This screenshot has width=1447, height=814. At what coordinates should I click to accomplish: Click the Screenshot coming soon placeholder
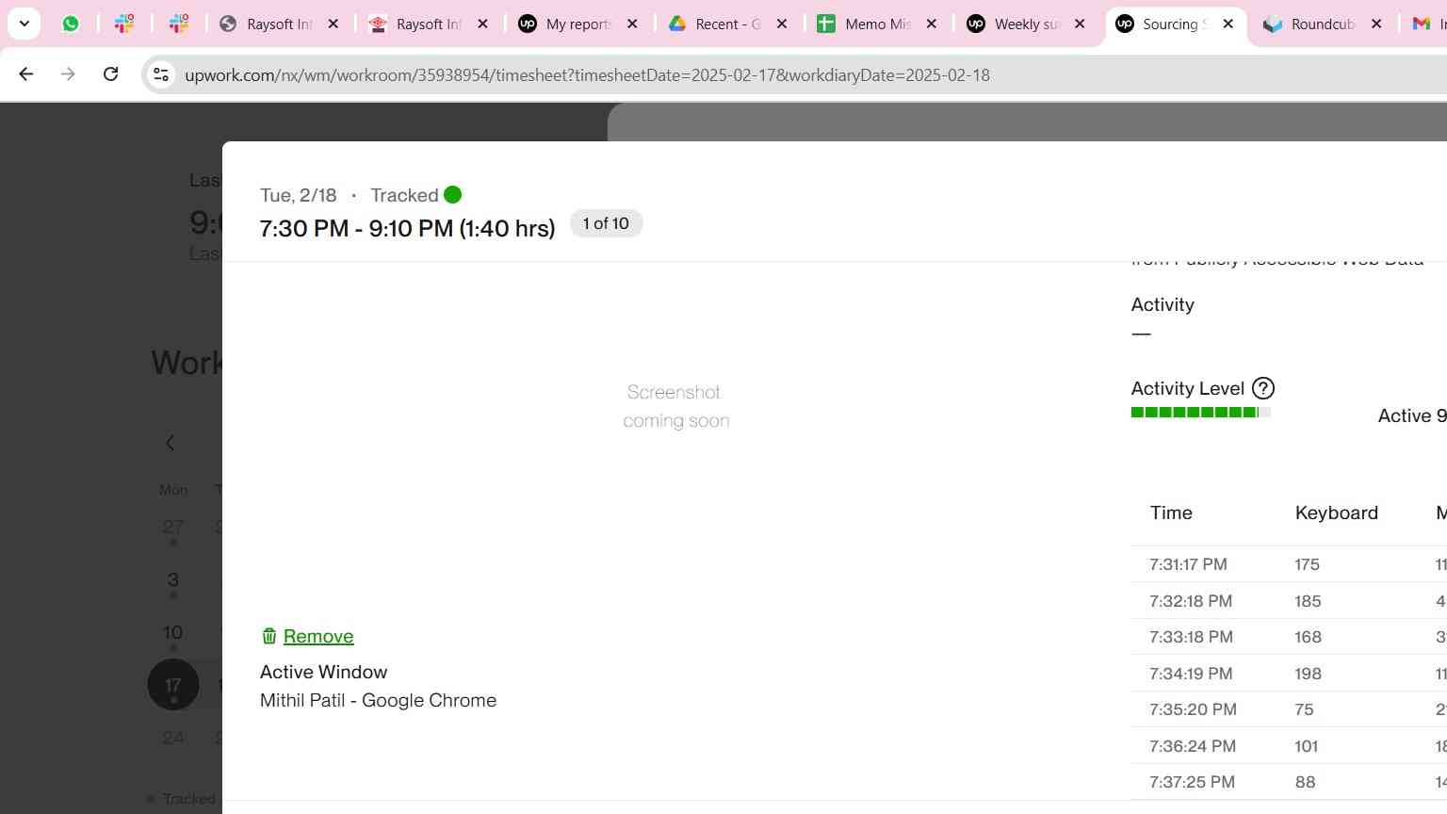pos(675,406)
